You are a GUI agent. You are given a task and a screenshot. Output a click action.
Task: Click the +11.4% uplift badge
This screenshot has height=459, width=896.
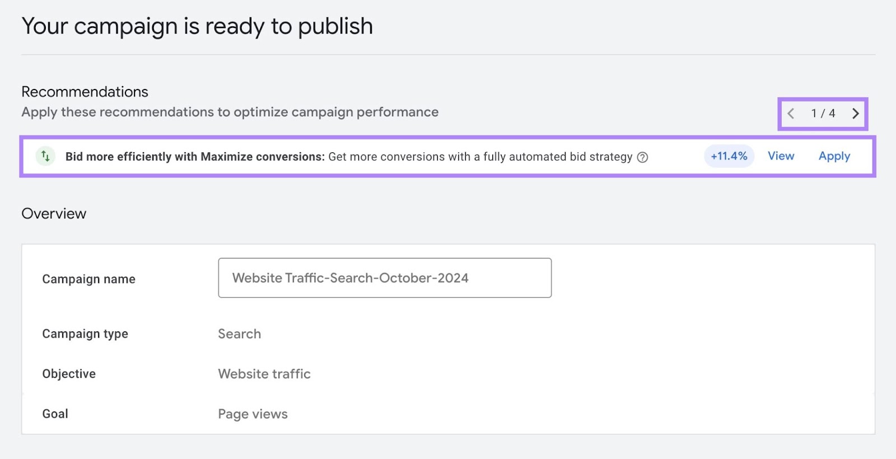[x=728, y=156]
